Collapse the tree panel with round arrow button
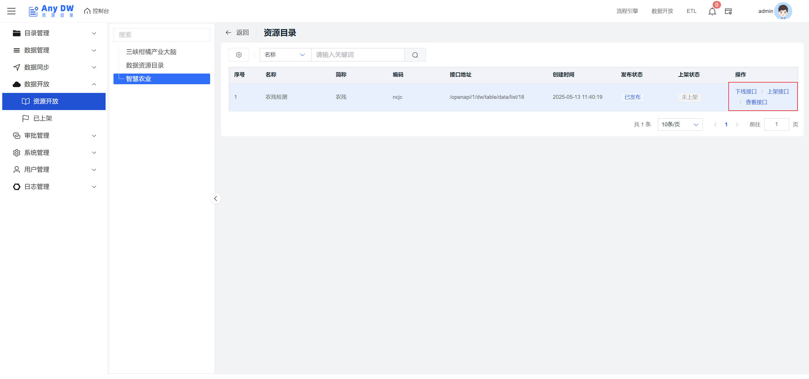 pos(216,198)
